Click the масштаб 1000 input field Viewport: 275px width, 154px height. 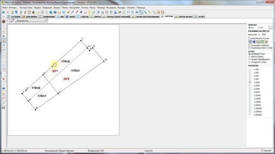click(264, 35)
